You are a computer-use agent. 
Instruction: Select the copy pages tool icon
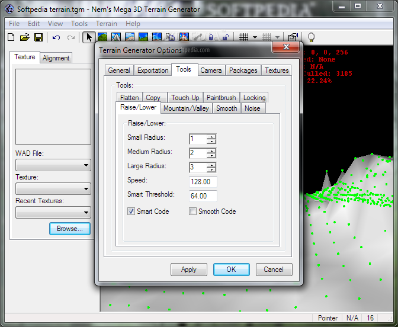click(171, 37)
